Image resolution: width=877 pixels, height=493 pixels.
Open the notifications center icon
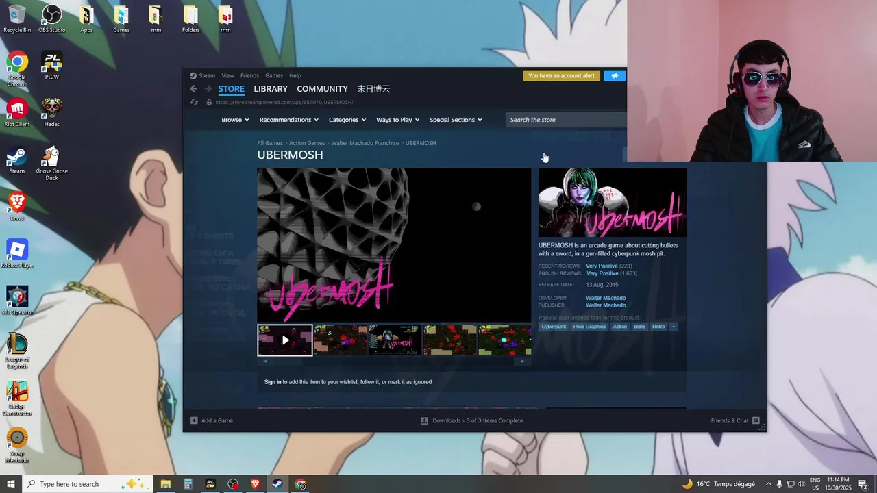(863, 484)
